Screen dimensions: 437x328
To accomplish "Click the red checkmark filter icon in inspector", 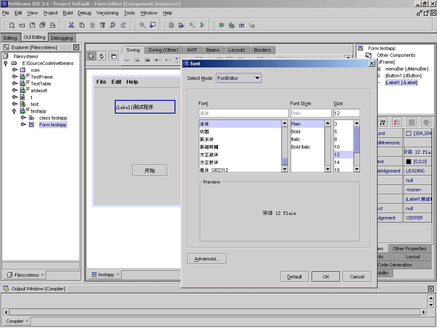I will coord(397,122).
